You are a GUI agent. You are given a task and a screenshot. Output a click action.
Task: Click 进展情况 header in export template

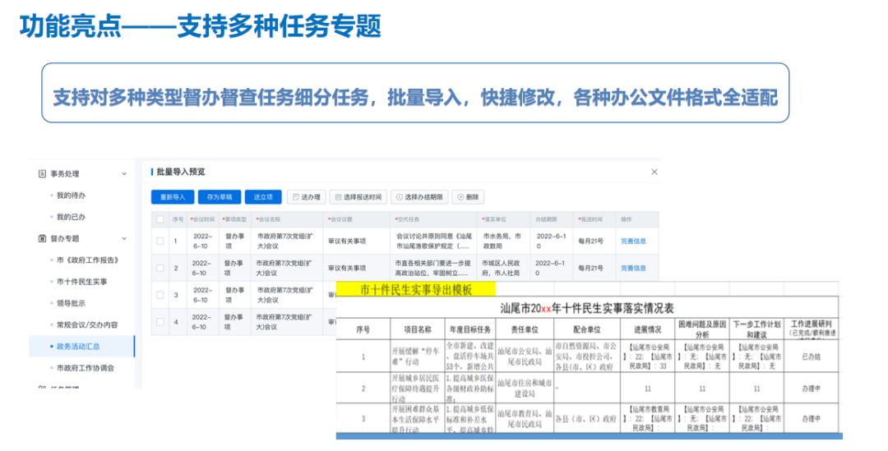(x=647, y=329)
